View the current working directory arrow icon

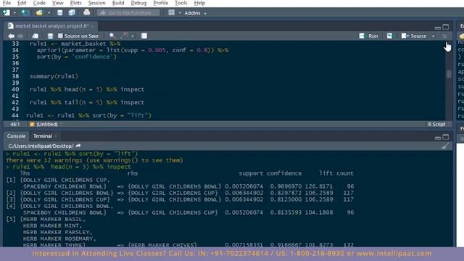[78, 146]
